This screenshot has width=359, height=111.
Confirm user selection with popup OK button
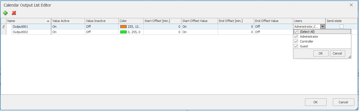(321, 53)
